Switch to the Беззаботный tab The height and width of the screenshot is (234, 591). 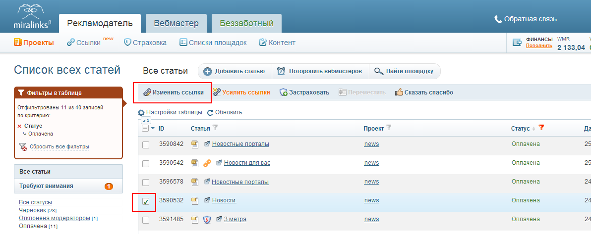pyautogui.click(x=246, y=23)
